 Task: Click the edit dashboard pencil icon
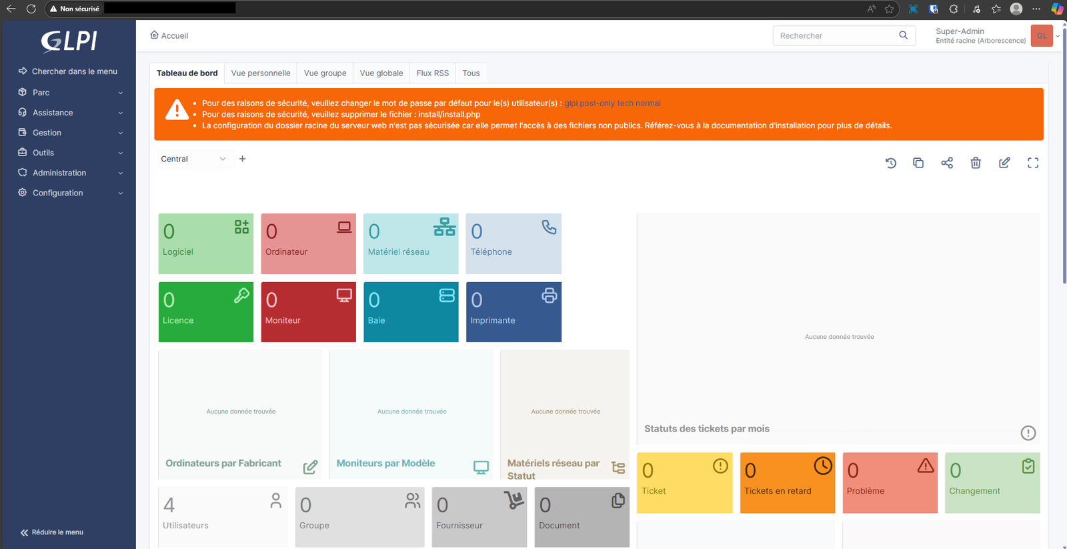[1004, 163]
